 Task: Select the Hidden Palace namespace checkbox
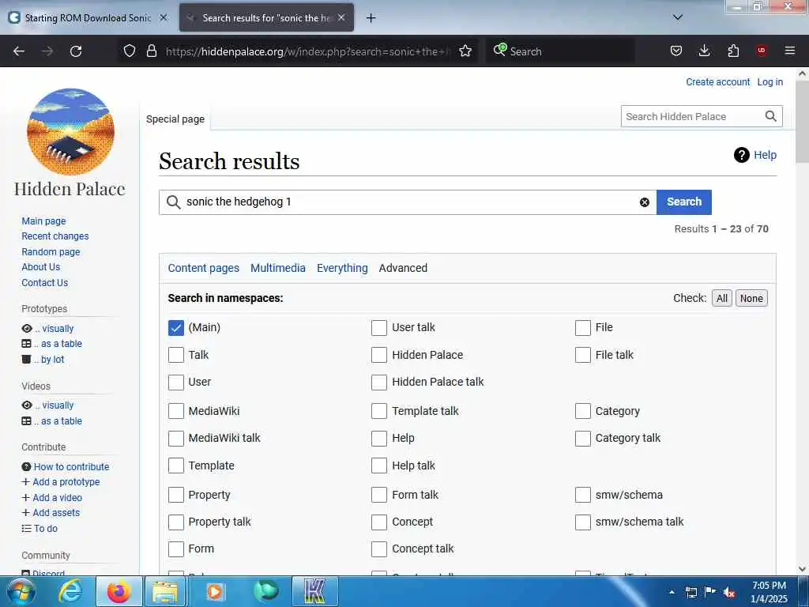pyautogui.click(x=379, y=355)
